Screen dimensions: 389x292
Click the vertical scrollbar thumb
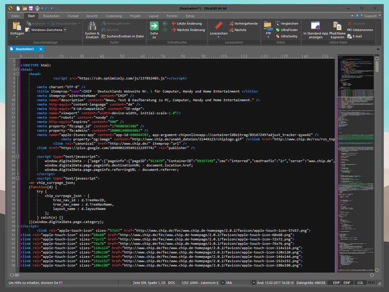pyautogui.click(x=377, y=66)
